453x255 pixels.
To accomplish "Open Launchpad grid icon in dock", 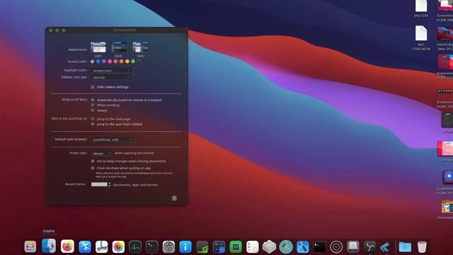I will 30,246.
